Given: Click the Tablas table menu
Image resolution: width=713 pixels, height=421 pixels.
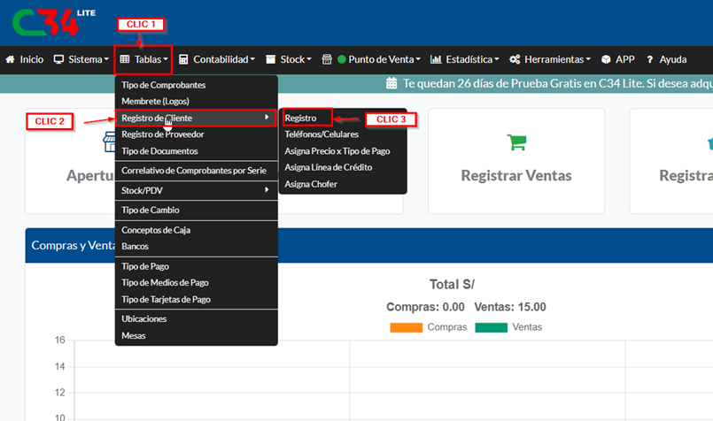Looking at the screenshot, I should click(x=125, y=59).
